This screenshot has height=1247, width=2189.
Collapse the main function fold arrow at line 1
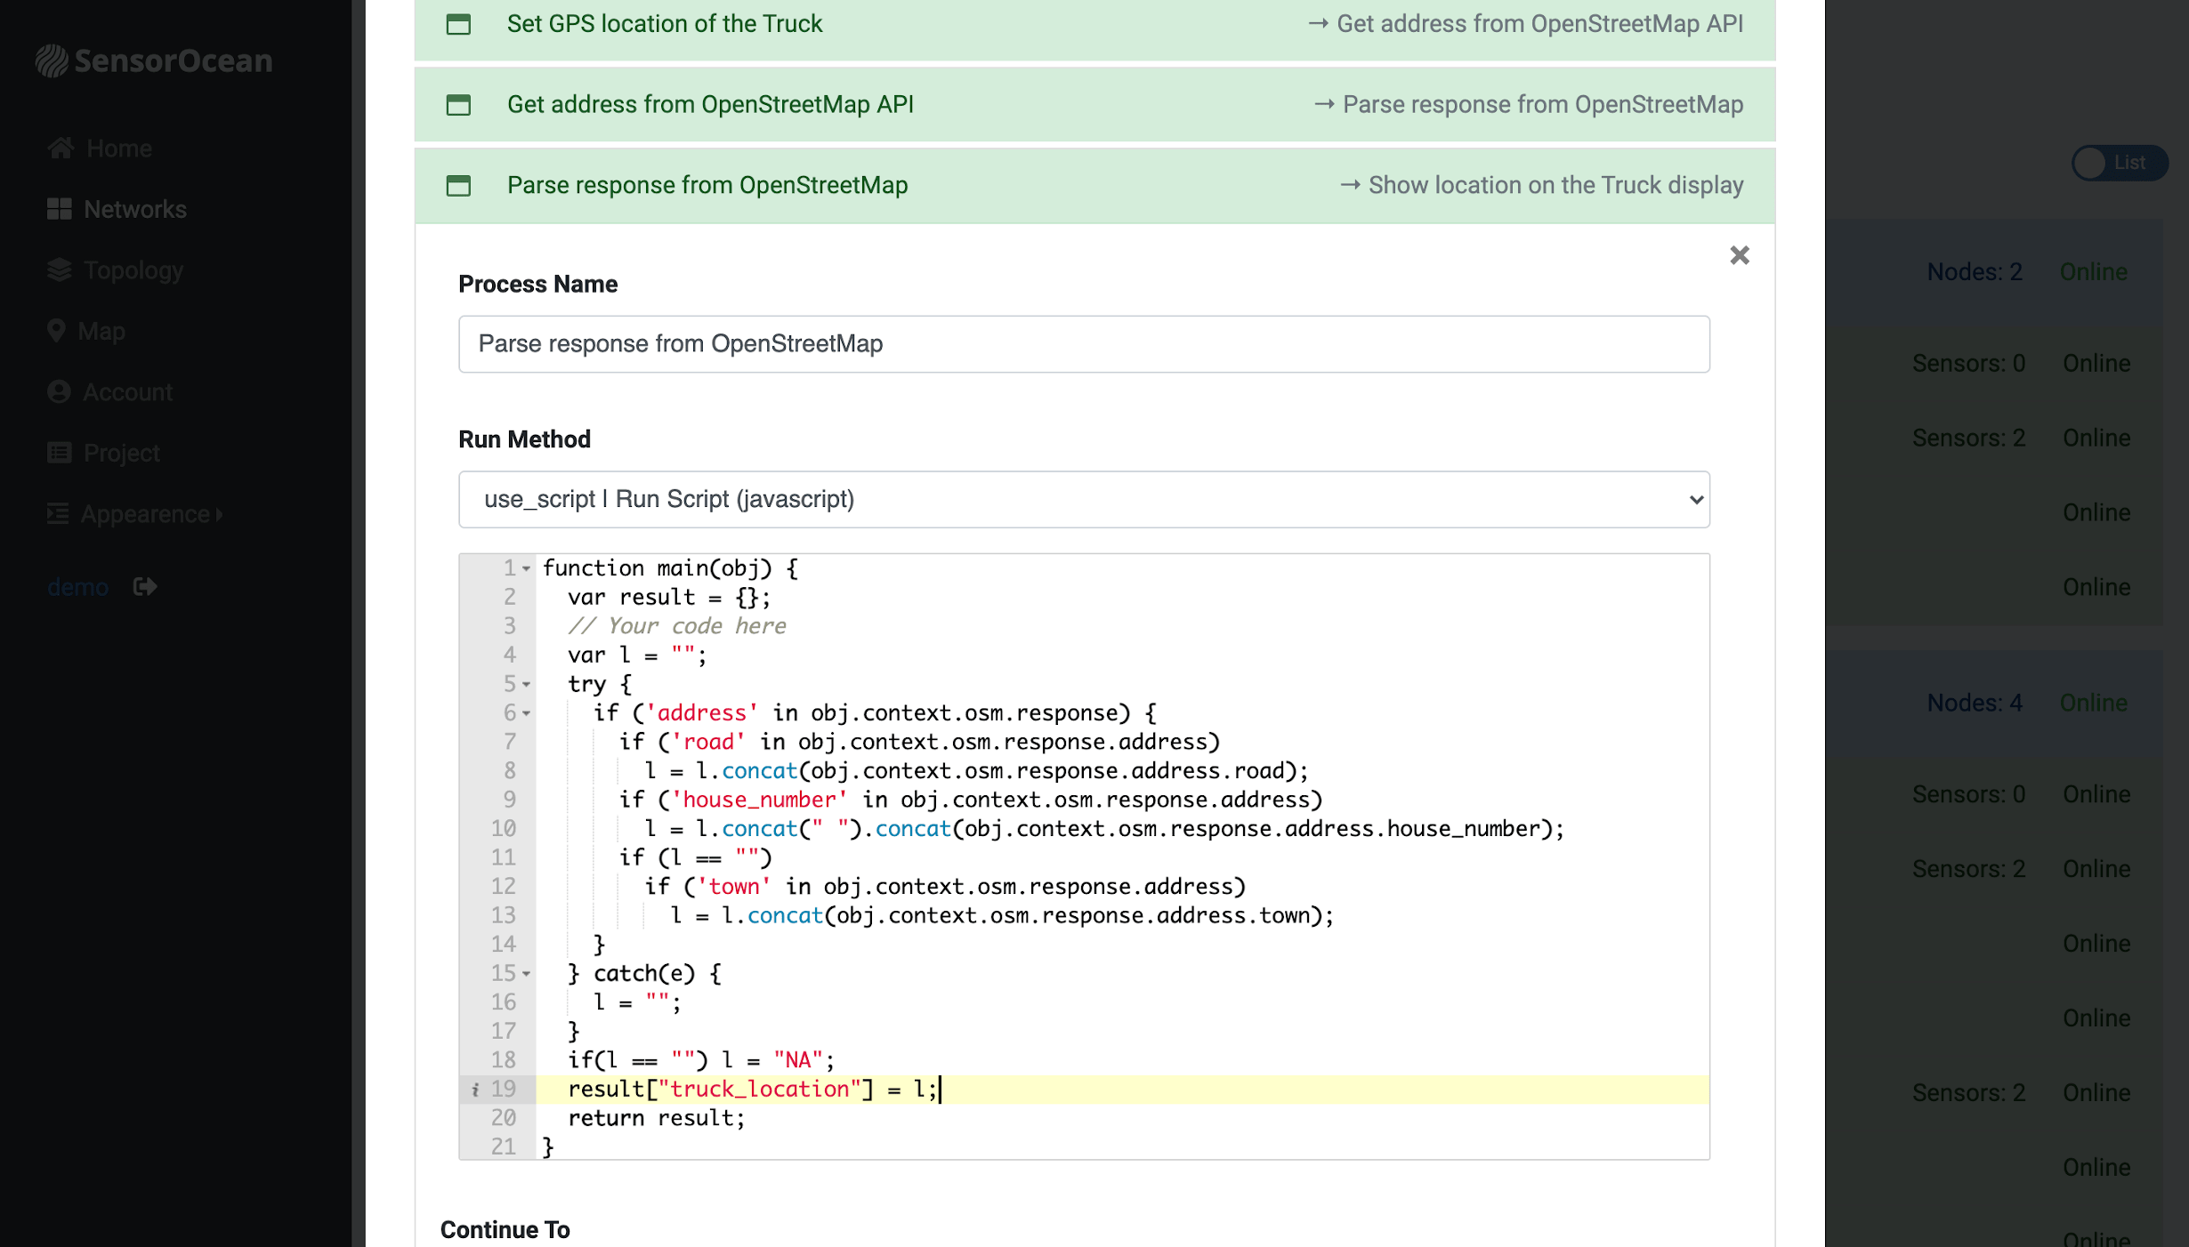coord(527,568)
